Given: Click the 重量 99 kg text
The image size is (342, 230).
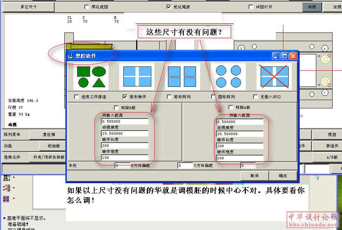Looking at the screenshot, I should tap(19, 114).
